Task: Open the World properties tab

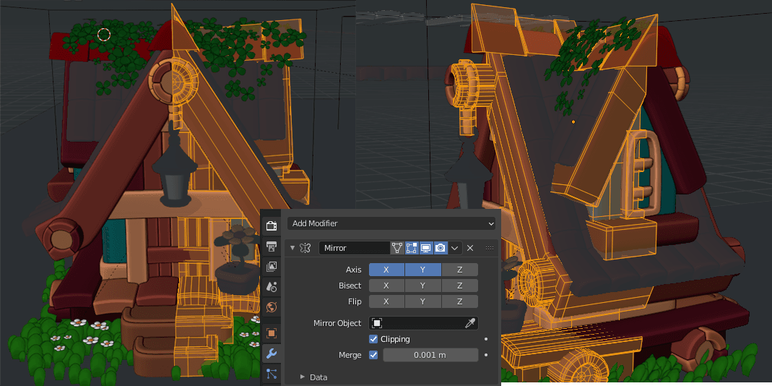Action: tap(272, 307)
